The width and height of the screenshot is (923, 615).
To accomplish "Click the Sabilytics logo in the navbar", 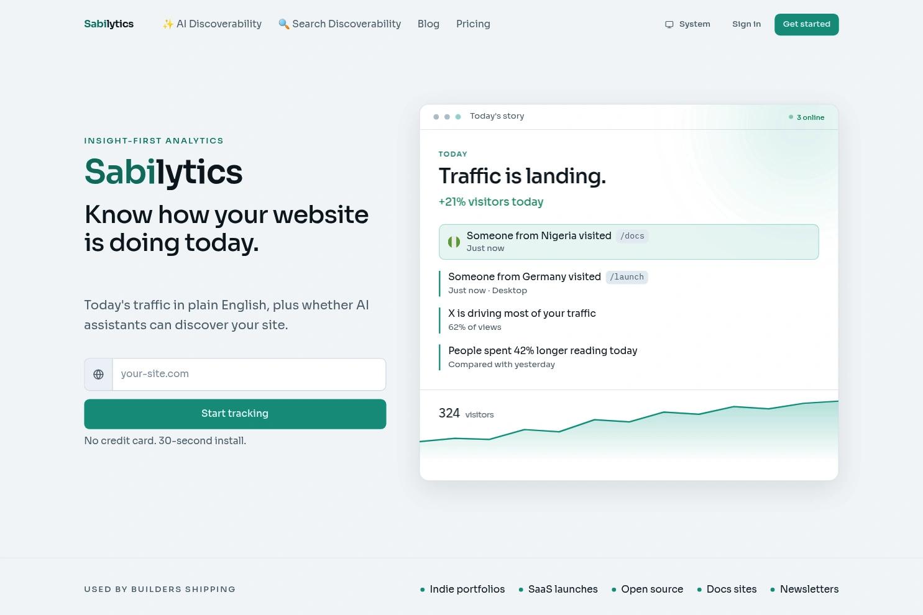I will (109, 24).
